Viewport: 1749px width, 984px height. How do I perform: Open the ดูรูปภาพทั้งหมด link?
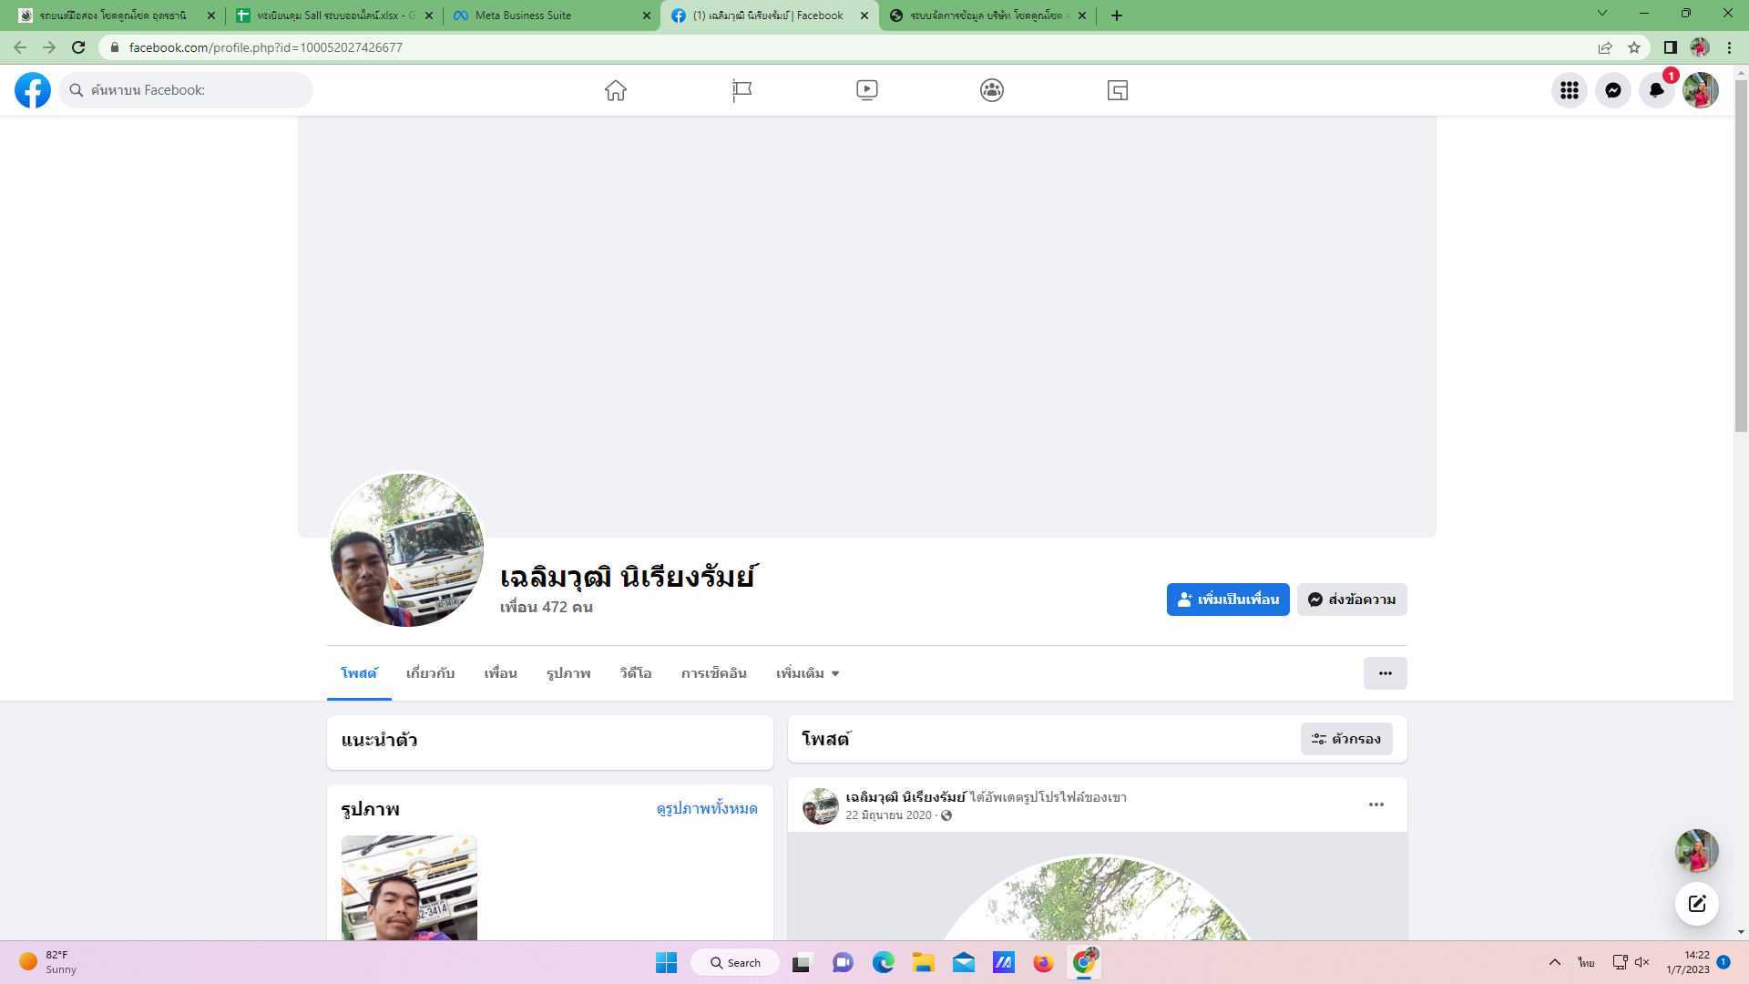[706, 808]
